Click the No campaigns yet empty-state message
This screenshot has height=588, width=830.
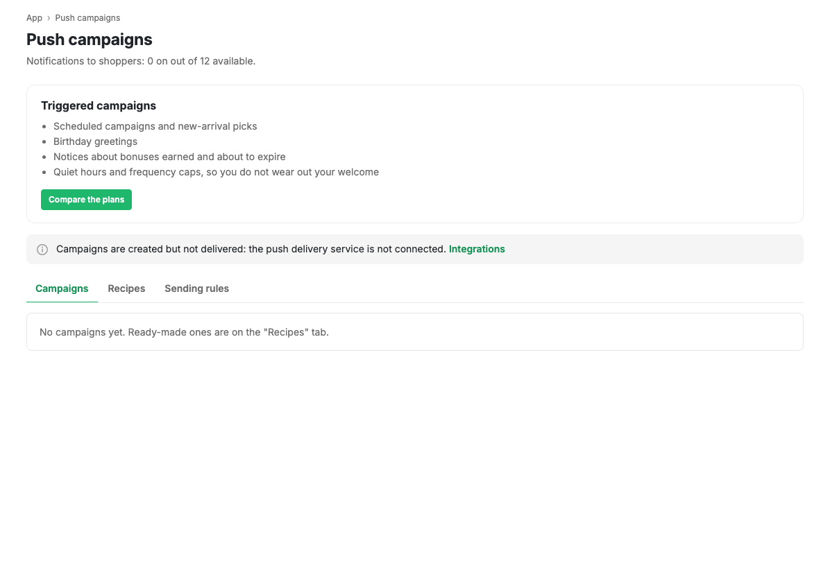pos(184,332)
